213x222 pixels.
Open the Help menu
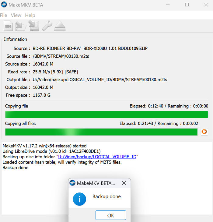(x=30, y=15)
